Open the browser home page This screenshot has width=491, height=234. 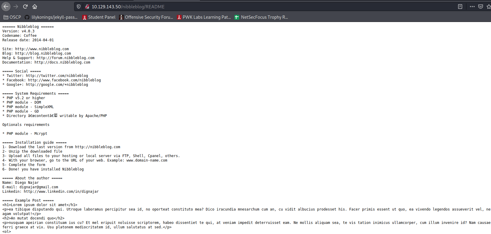[35, 7]
